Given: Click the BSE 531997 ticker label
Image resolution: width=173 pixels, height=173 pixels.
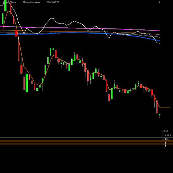Looking at the screenshot, I should click(x=53, y=2).
